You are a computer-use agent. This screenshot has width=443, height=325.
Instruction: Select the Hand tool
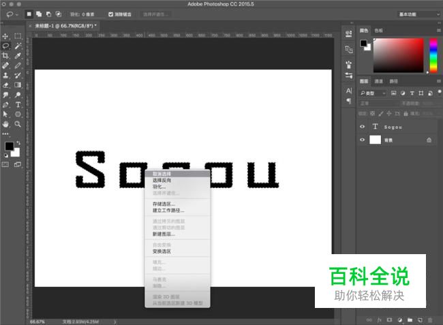pyautogui.click(x=5, y=124)
